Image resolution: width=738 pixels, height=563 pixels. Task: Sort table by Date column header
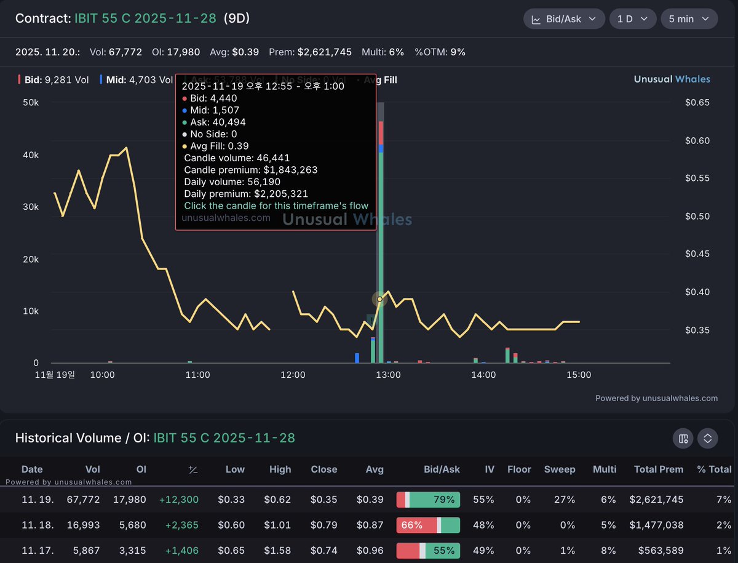[x=32, y=469]
